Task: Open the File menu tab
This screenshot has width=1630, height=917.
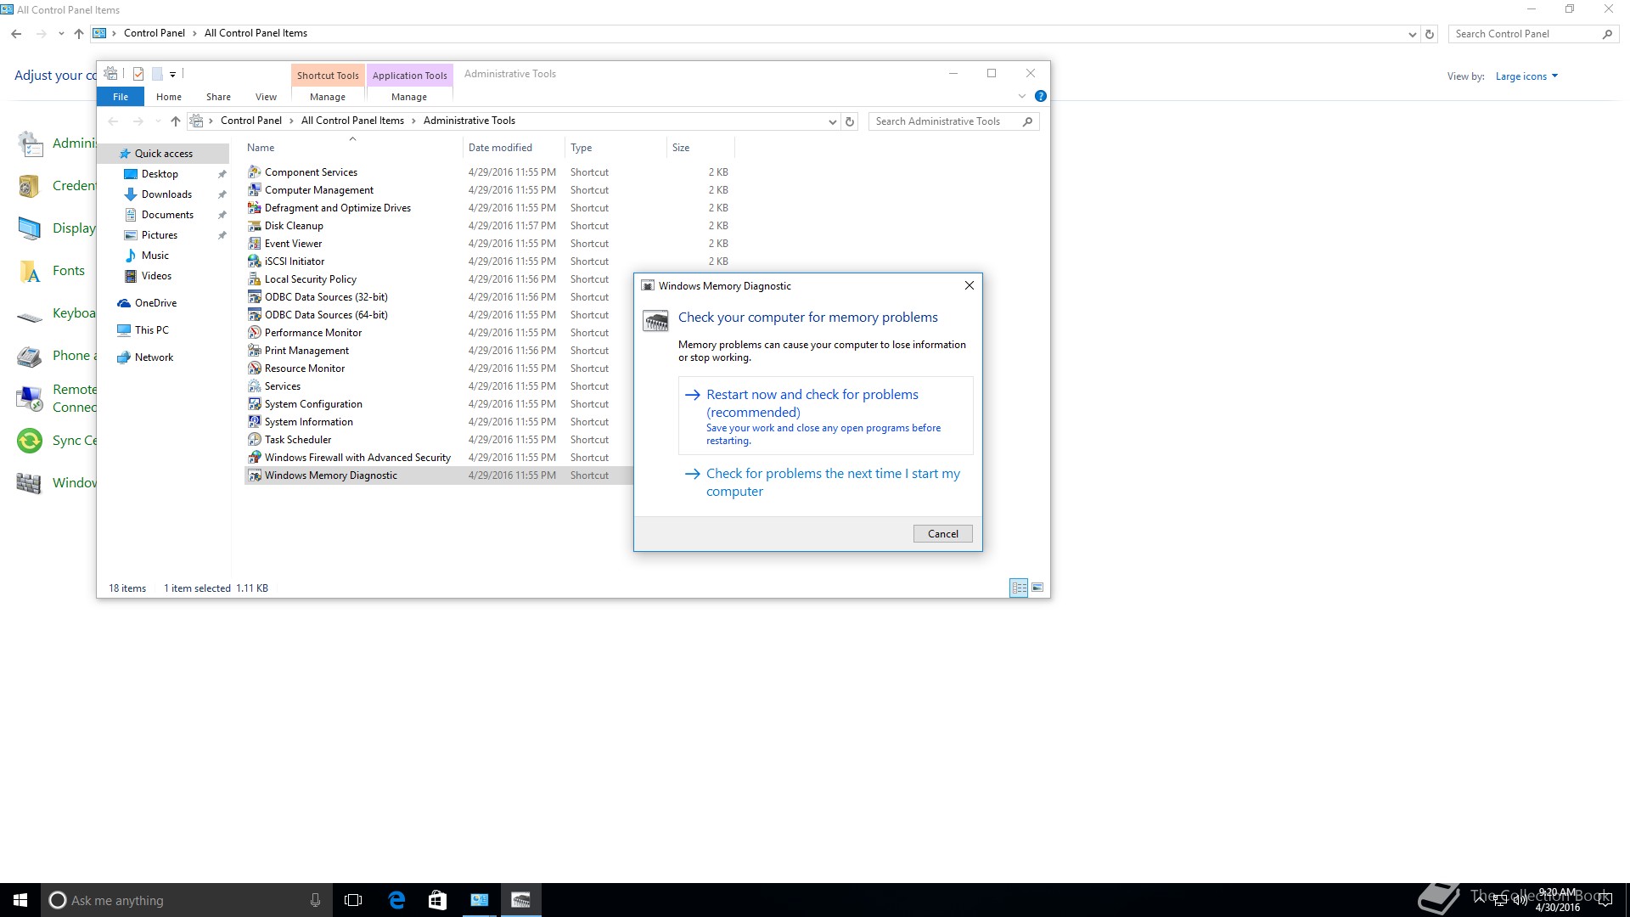Action: point(121,97)
